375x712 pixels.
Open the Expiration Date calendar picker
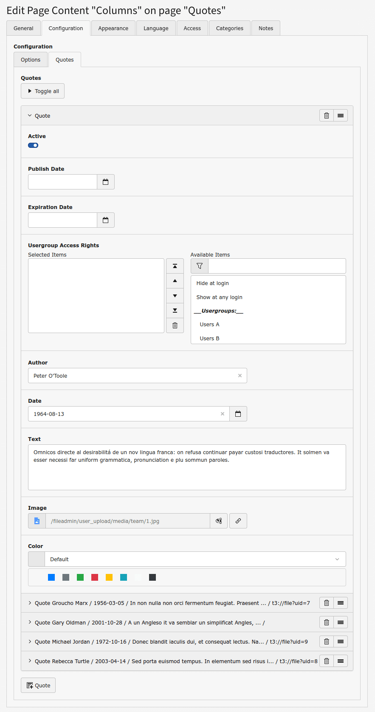106,220
